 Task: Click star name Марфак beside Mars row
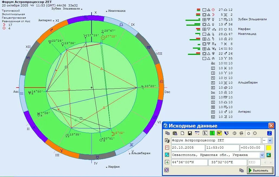244,29
